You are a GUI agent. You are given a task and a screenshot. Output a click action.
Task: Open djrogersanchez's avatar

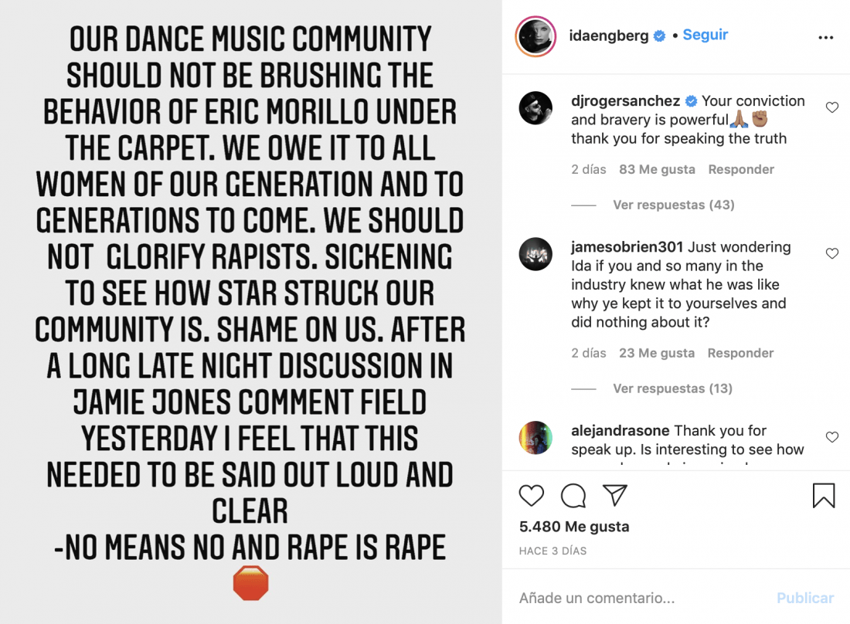[535, 108]
